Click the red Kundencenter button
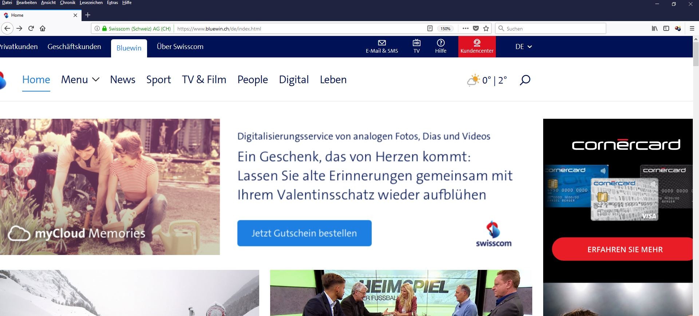Image resolution: width=699 pixels, height=316 pixels. [x=477, y=46]
